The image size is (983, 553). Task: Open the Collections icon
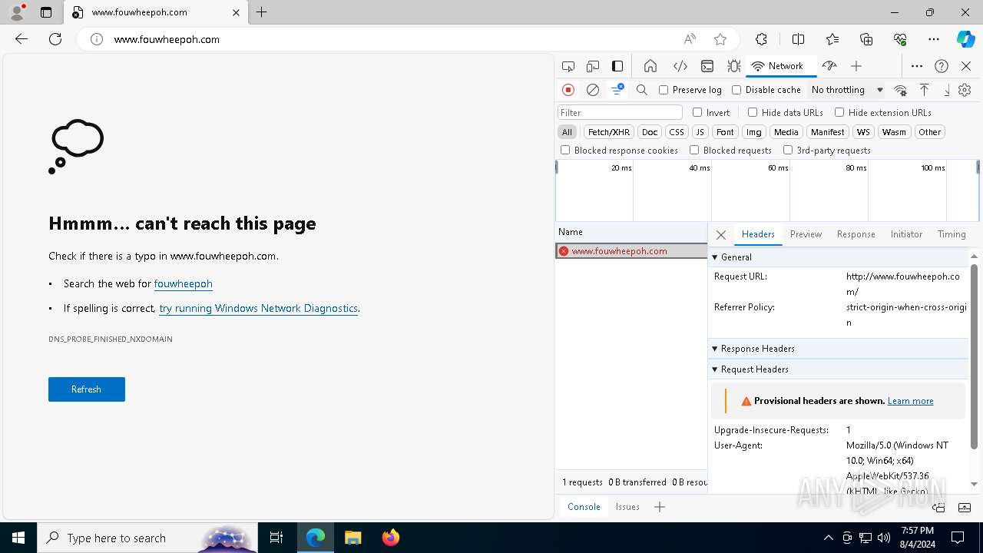tap(866, 39)
